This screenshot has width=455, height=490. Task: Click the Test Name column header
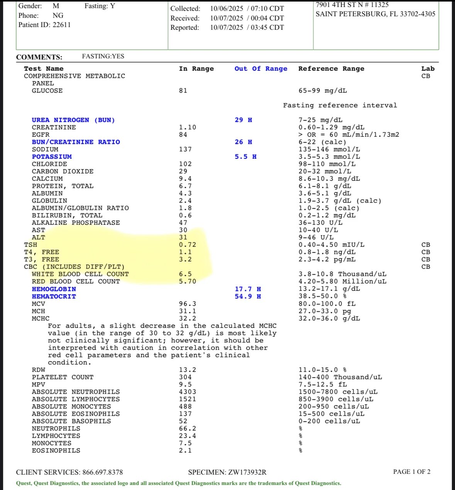click(44, 69)
